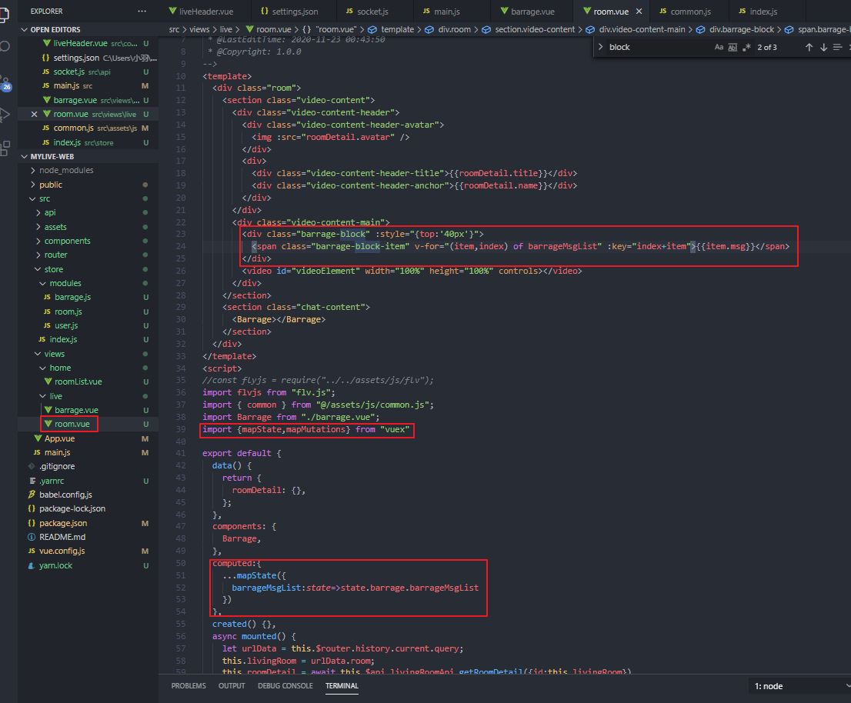Collapse the live folder in tree

[55, 396]
